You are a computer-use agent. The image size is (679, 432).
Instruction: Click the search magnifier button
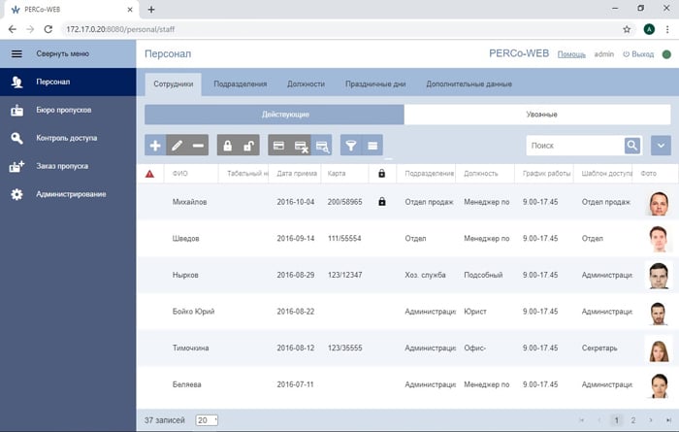[632, 146]
